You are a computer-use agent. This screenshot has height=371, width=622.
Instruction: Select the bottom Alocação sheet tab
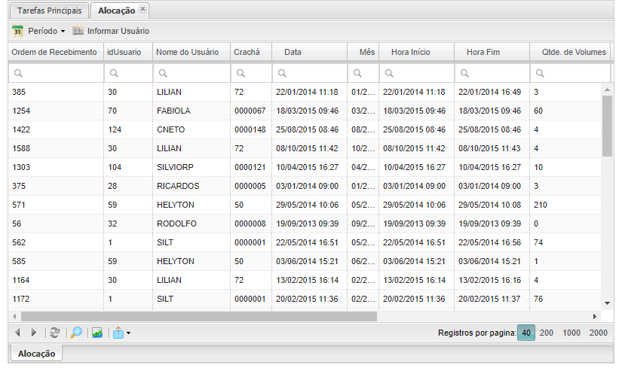(x=36, y=354)
